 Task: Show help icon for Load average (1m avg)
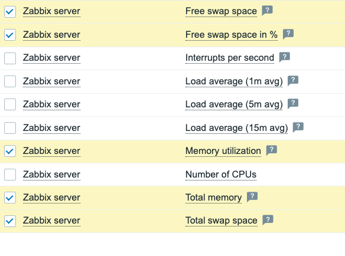pos(293,81)
